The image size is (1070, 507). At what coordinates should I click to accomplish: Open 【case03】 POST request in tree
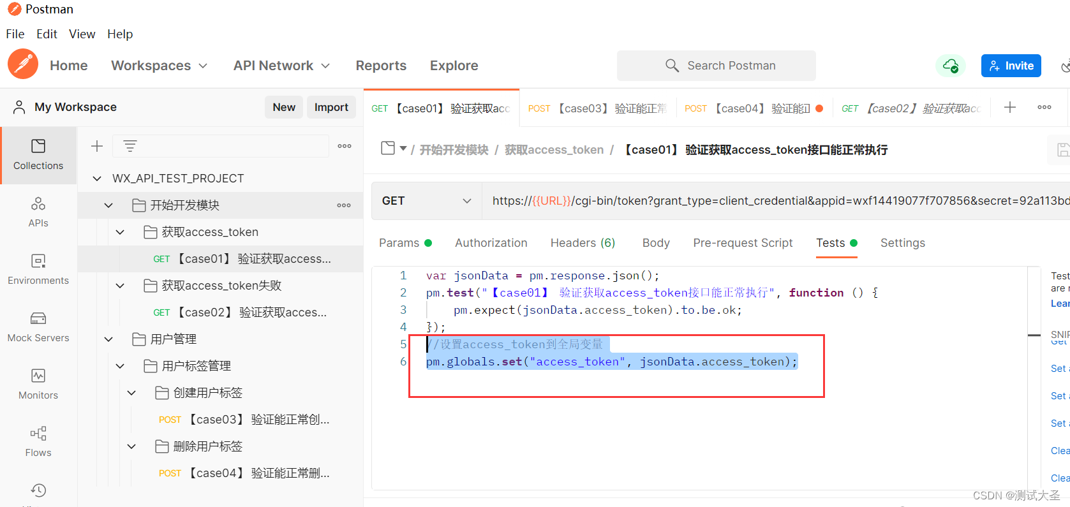click(x=221, y=420)
